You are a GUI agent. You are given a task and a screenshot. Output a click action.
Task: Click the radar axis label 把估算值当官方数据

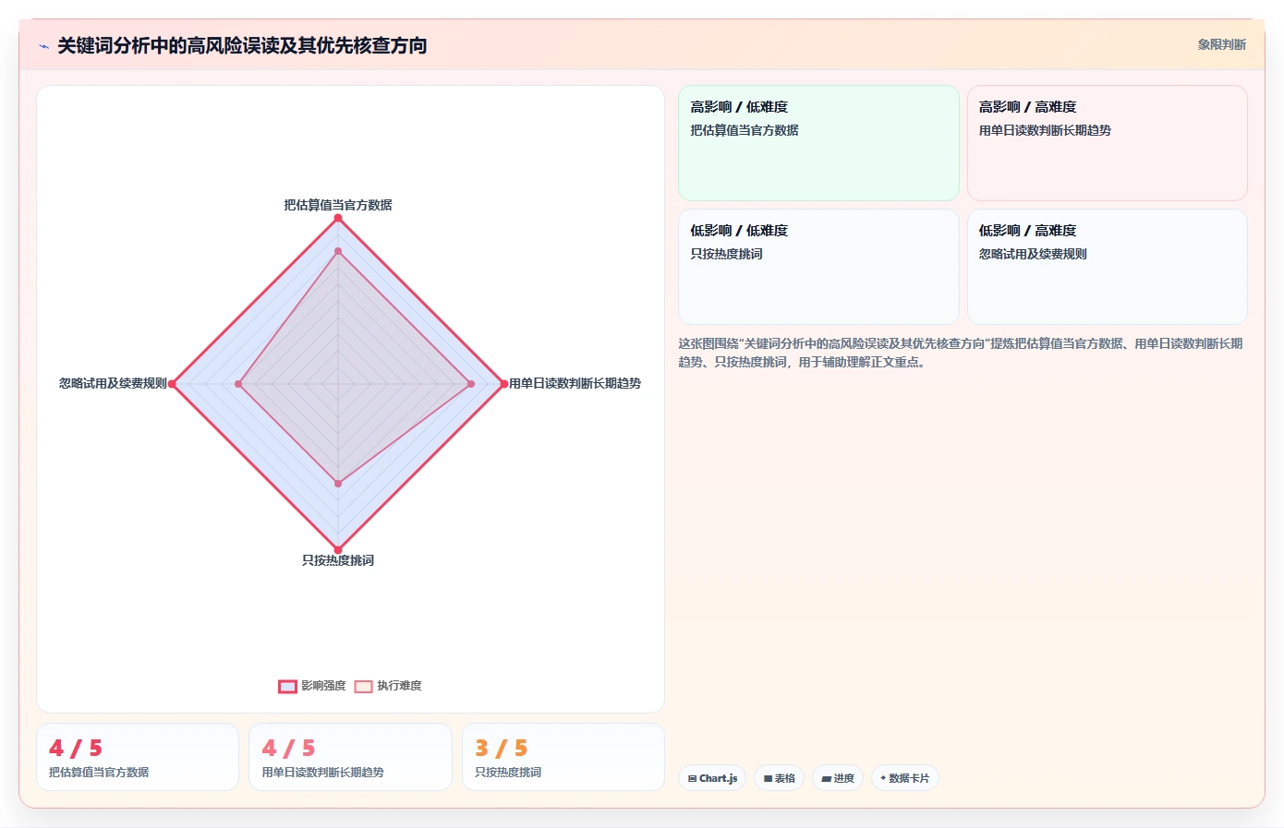point(338,205)
